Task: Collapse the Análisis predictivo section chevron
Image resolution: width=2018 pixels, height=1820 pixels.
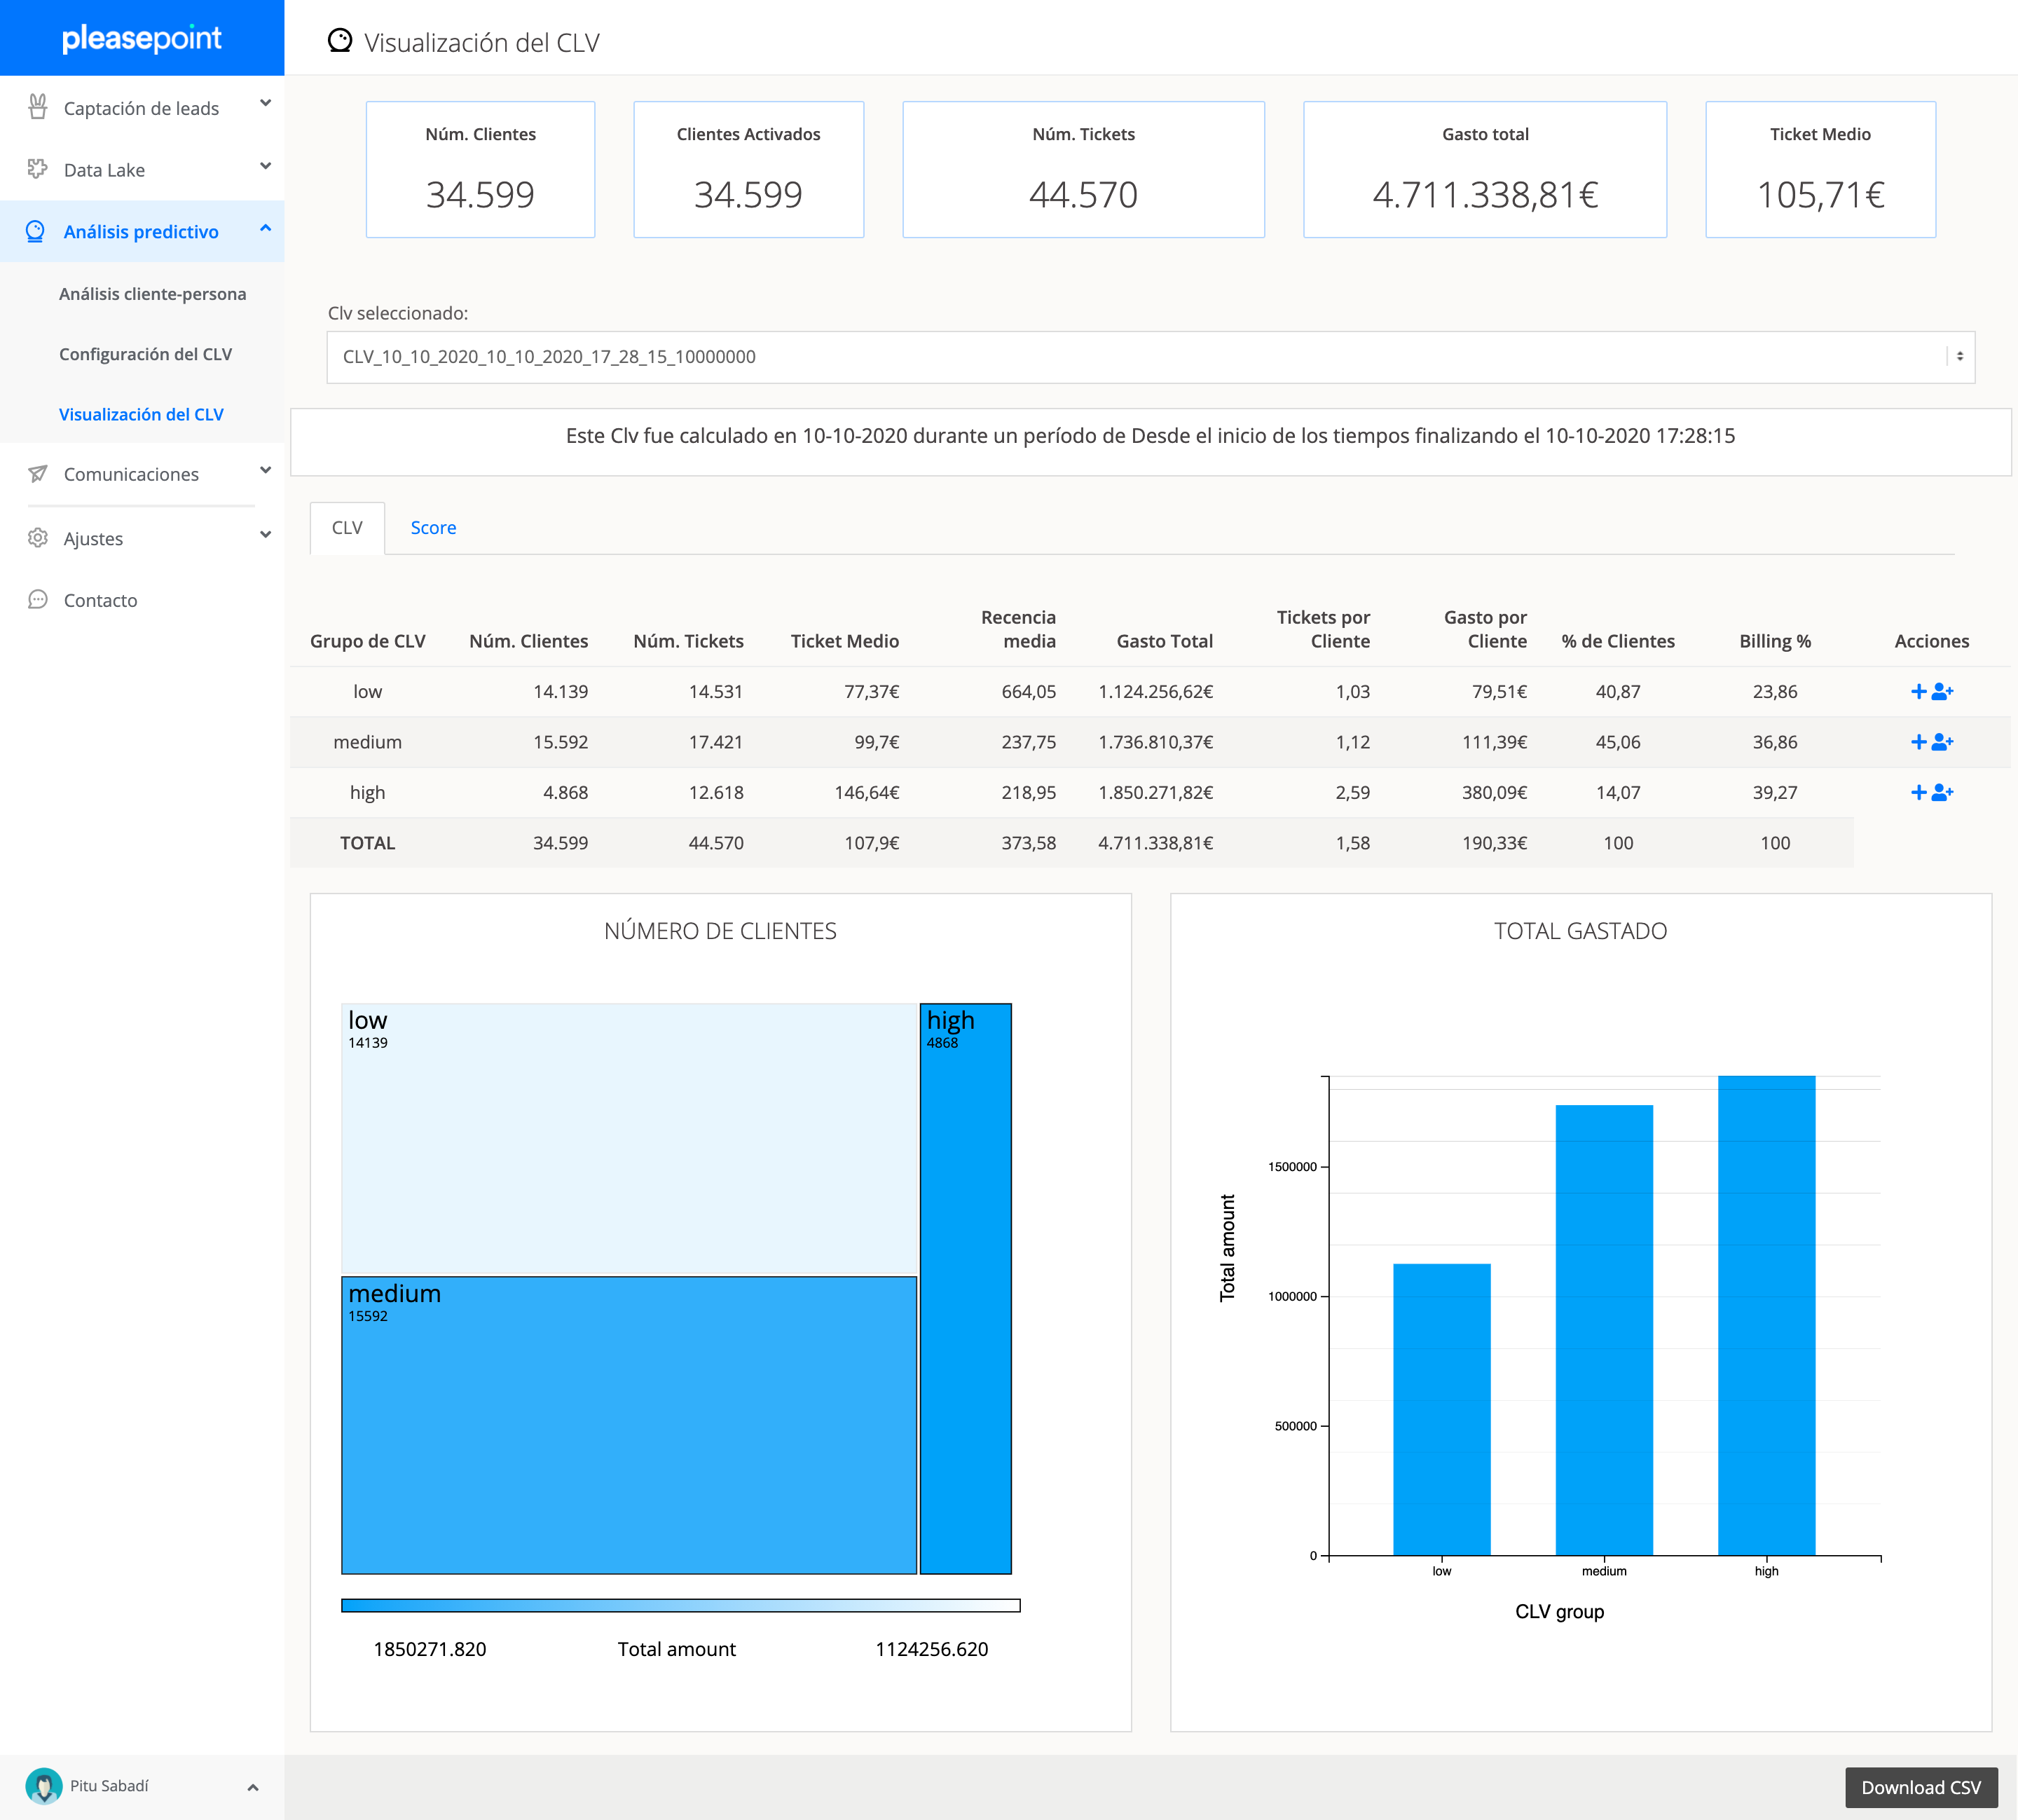Action: tap(265, 229)
